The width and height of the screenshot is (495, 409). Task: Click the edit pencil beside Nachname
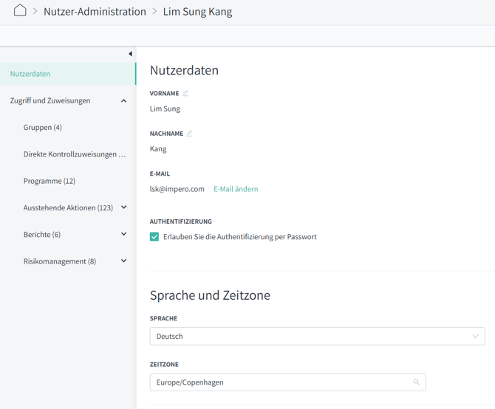(189, 134)
